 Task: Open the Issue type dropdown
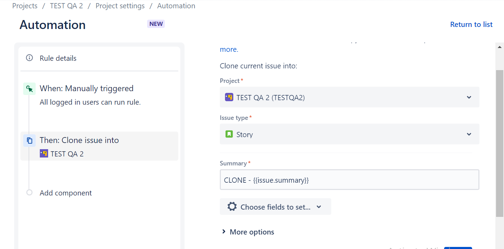click(x=469, y=134)
